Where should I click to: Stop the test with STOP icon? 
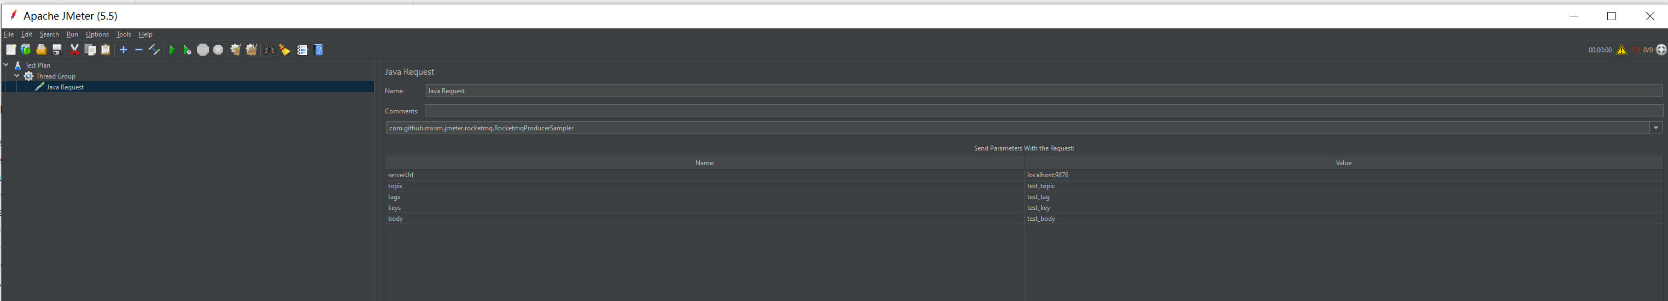coord(203,50)
